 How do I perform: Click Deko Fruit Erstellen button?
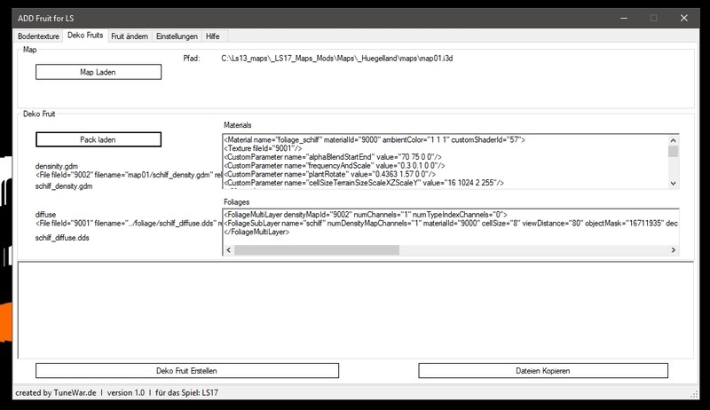tap(187, 370)
